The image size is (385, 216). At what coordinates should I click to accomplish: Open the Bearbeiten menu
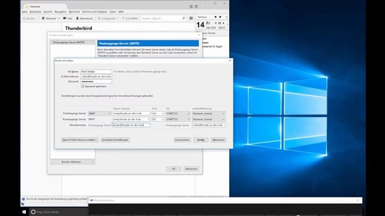coord(35,12)
